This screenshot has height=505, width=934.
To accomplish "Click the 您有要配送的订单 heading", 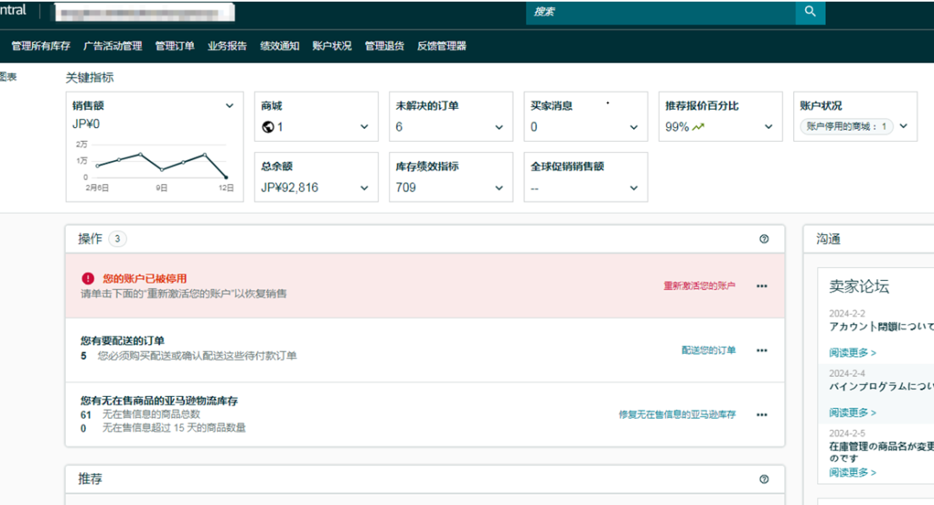I will click(122, 341).
